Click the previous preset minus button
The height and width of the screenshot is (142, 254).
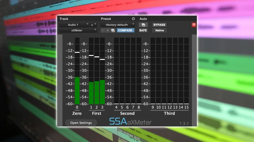pyautogui.click(x=103, y=30)
